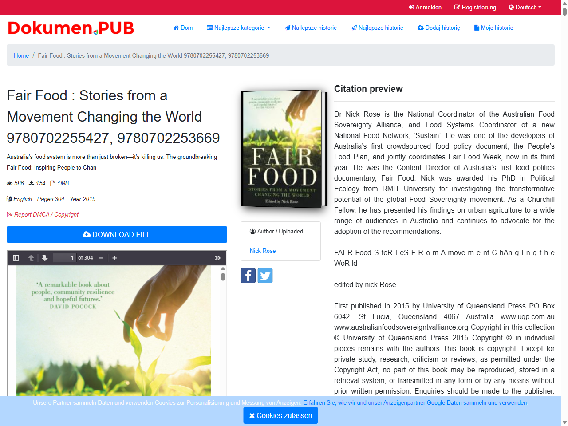Open Report DMCA / Copyright link

[x=43, y=214]
